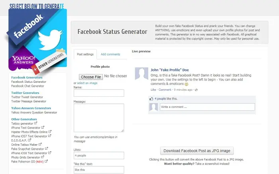
Task: Click the Facebook Generators heading
Action: (x=27, y=78)
